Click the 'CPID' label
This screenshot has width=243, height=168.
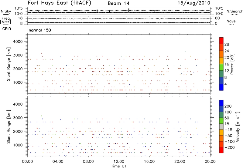pos(7,29)
